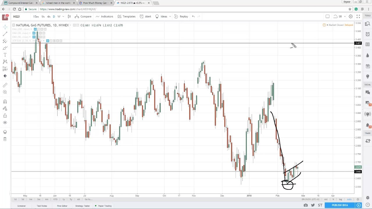The height and width of the screenshot is (209, 372).
Task: Enter fullscreen mode from top toolbar
Action: tap(358, 17)
